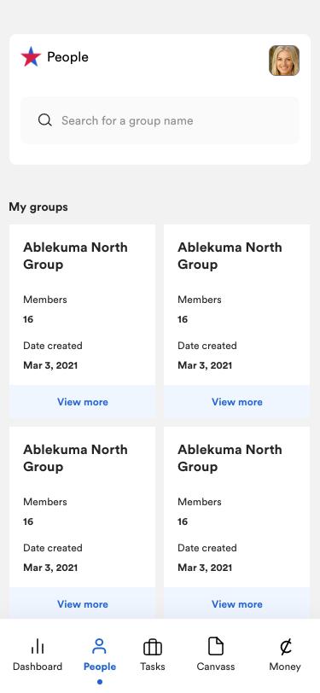Click 'View more' on the bottom-right group card

tap(237, 603)
